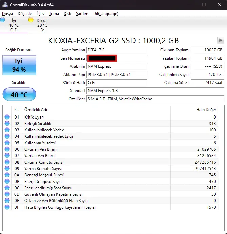The width and height of the screenshot is (227, 234).
Task: Select the Denetçi Meşgul Süresi attribute name
Action: point(44,175)
